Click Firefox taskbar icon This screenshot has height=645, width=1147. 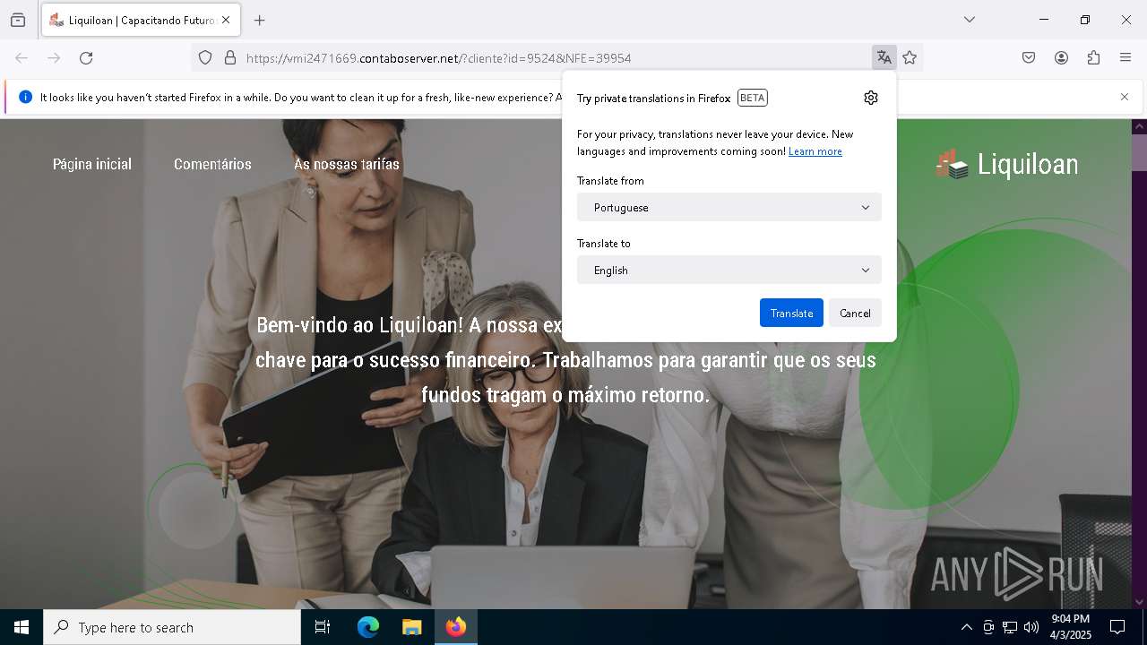(456, 627)
